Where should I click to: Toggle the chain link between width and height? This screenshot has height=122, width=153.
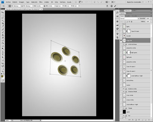45,6
